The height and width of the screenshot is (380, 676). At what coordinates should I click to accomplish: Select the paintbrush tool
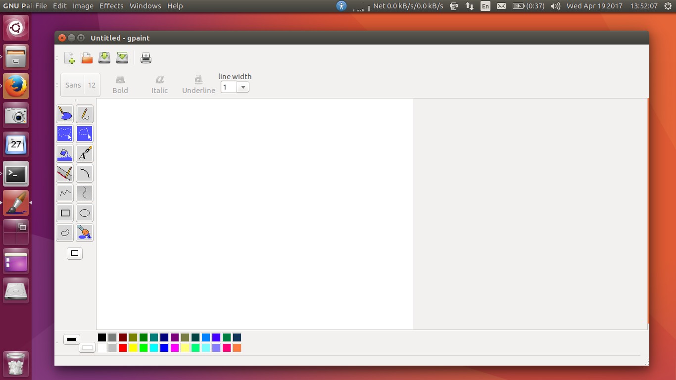tap(65, 114)
